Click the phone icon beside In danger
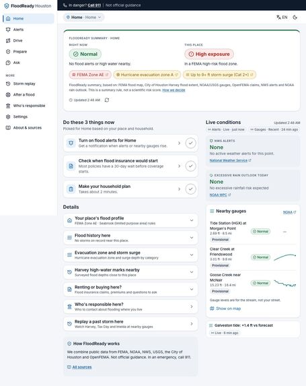Image resolution: width=306 pixels, height=386 pixels. coord(65,5)
